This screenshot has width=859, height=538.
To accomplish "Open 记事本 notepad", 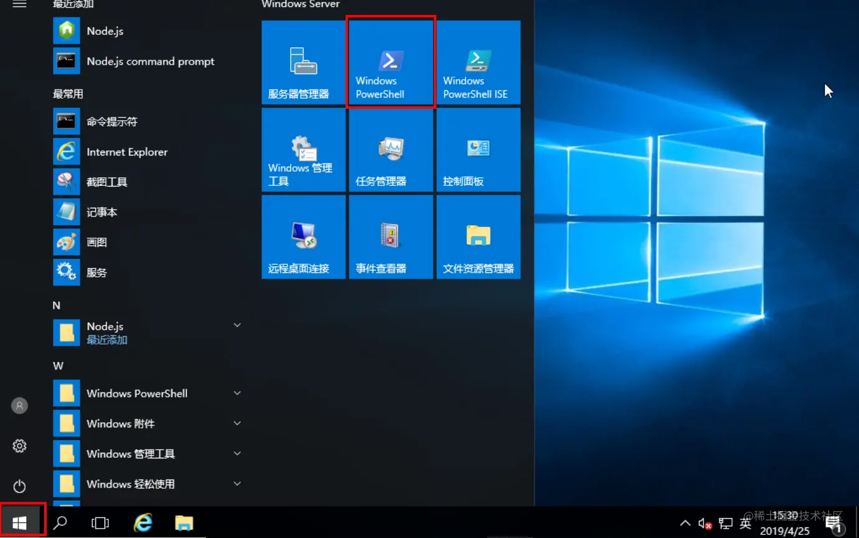I will [x=148, y=212].
